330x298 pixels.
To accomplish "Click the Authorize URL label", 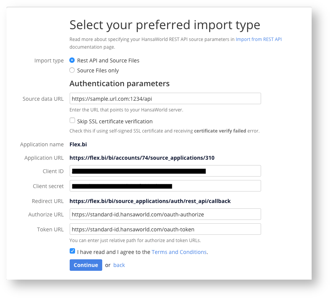I will [x=46, y=214].
